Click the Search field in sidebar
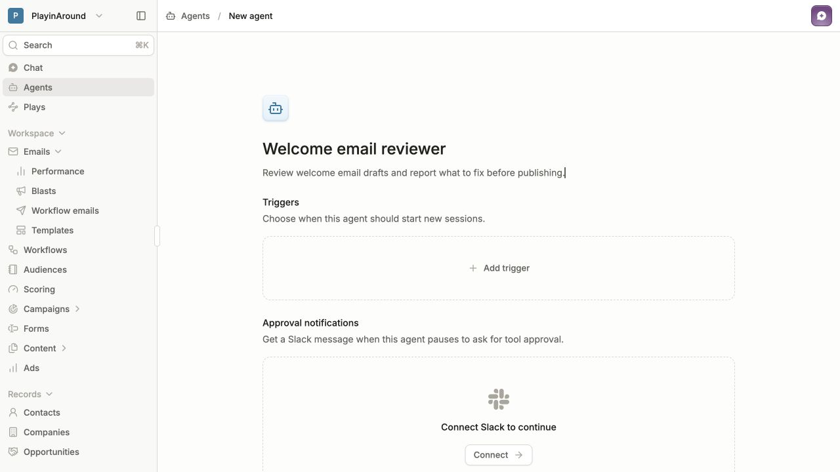840x472 pixels. point(79,45)
